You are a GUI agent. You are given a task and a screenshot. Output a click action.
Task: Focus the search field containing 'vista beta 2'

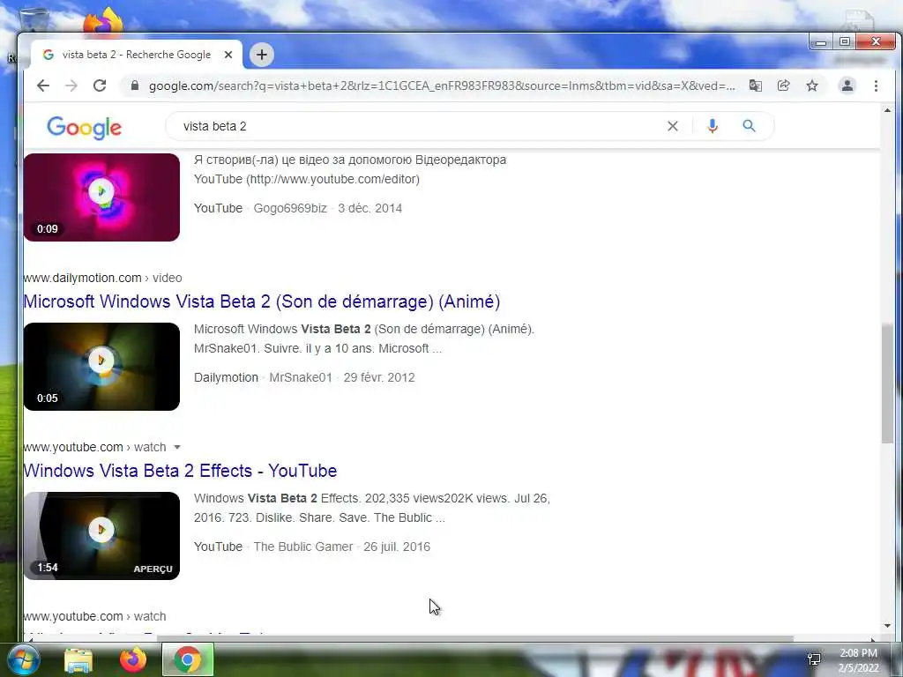421,126
